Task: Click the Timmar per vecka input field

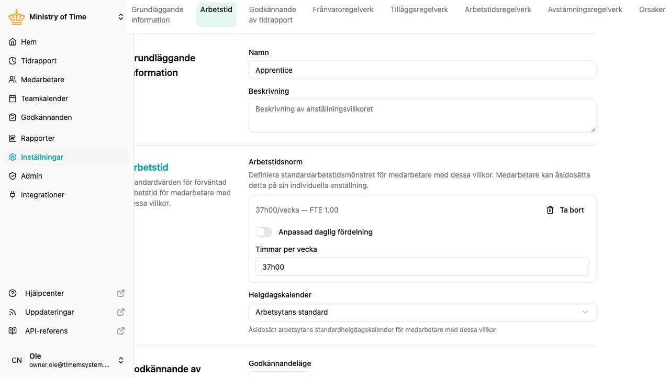Action: pyautogui.click(x=422, y=267)
